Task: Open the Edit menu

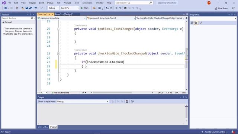Action: [x=16, y=3]
